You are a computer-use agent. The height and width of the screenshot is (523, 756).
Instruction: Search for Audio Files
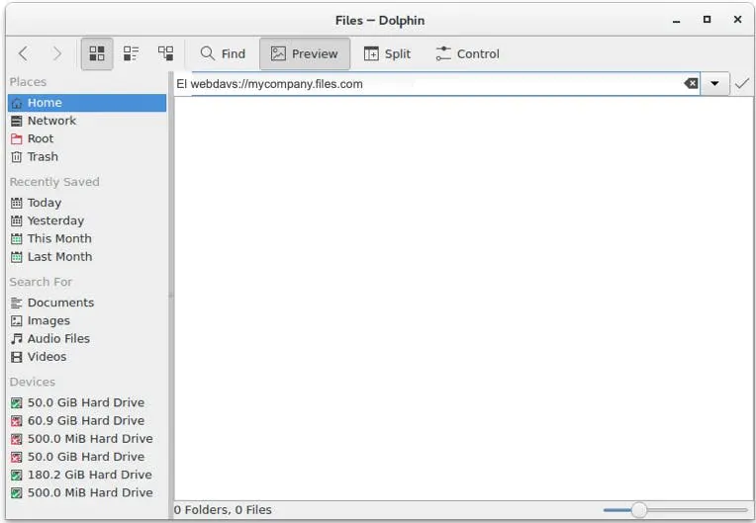click(87, 338)
